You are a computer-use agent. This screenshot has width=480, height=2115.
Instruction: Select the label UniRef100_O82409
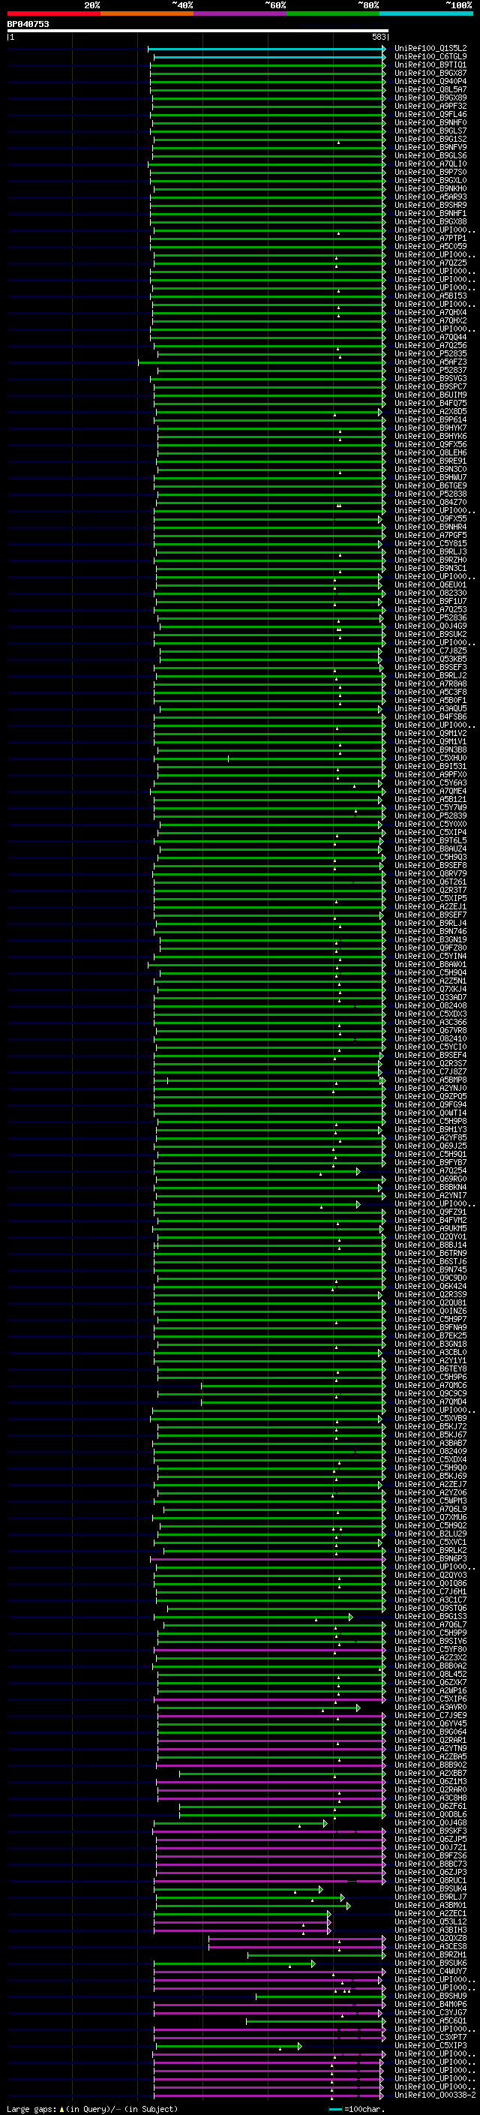coord(430,1452)
